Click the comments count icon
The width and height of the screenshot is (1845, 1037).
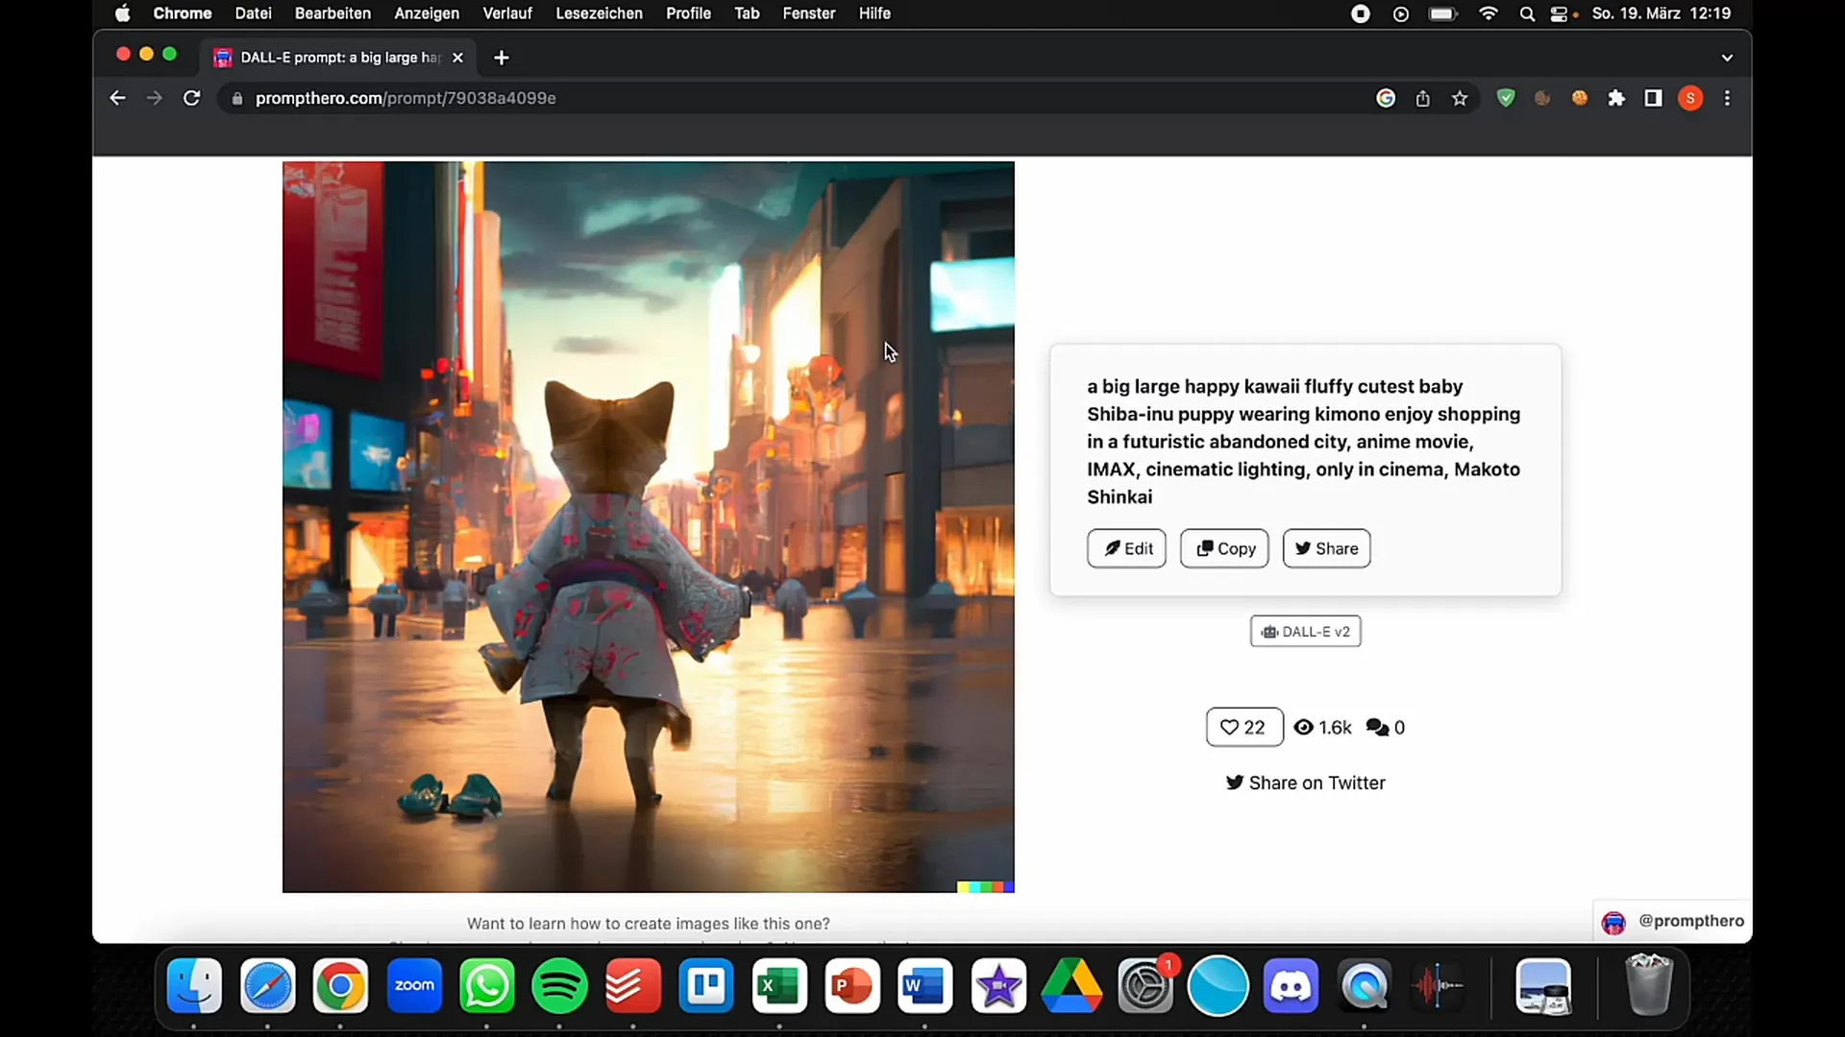[x=1377, y=727]
